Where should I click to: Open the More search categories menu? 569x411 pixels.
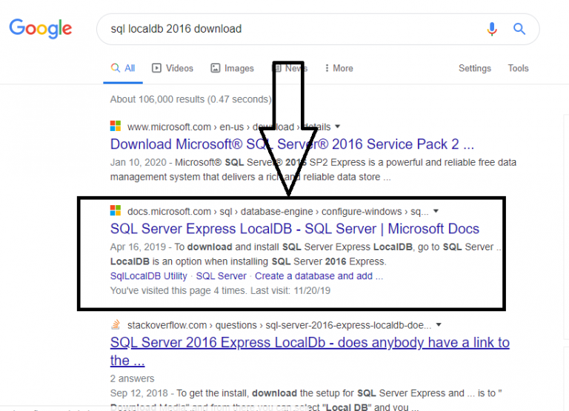(x=339, y=68)
